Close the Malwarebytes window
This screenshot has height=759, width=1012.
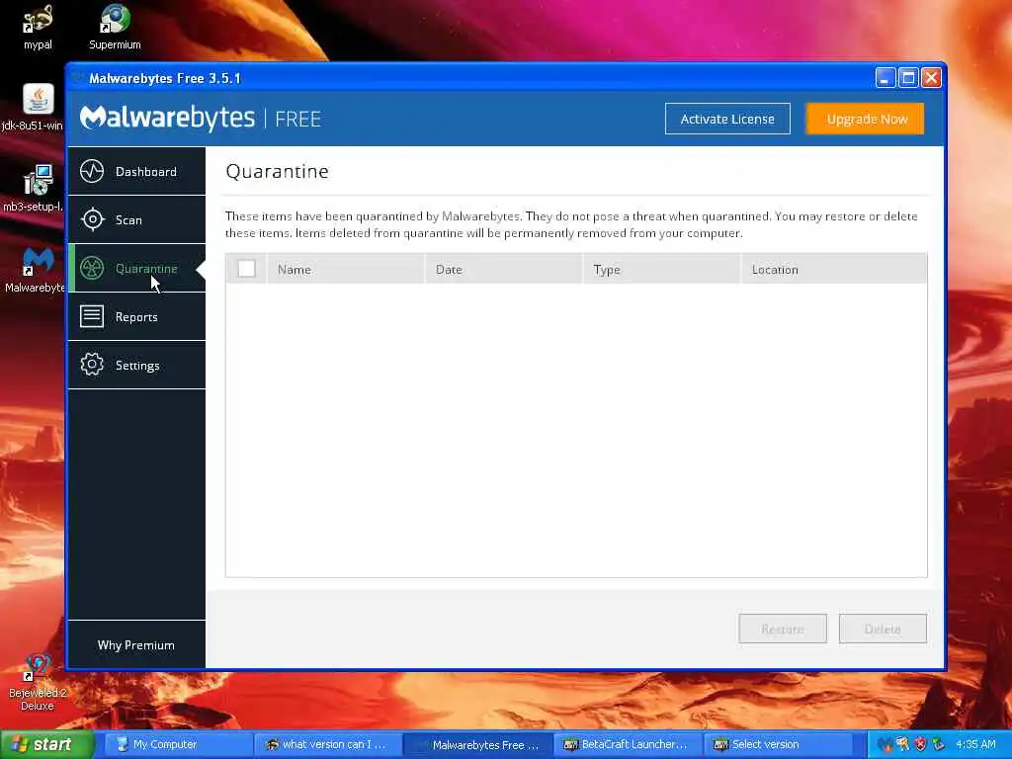(931, 78)
